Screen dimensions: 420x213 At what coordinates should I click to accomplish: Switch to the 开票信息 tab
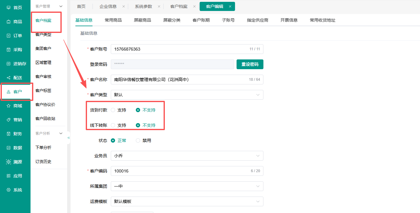(289, 20)
